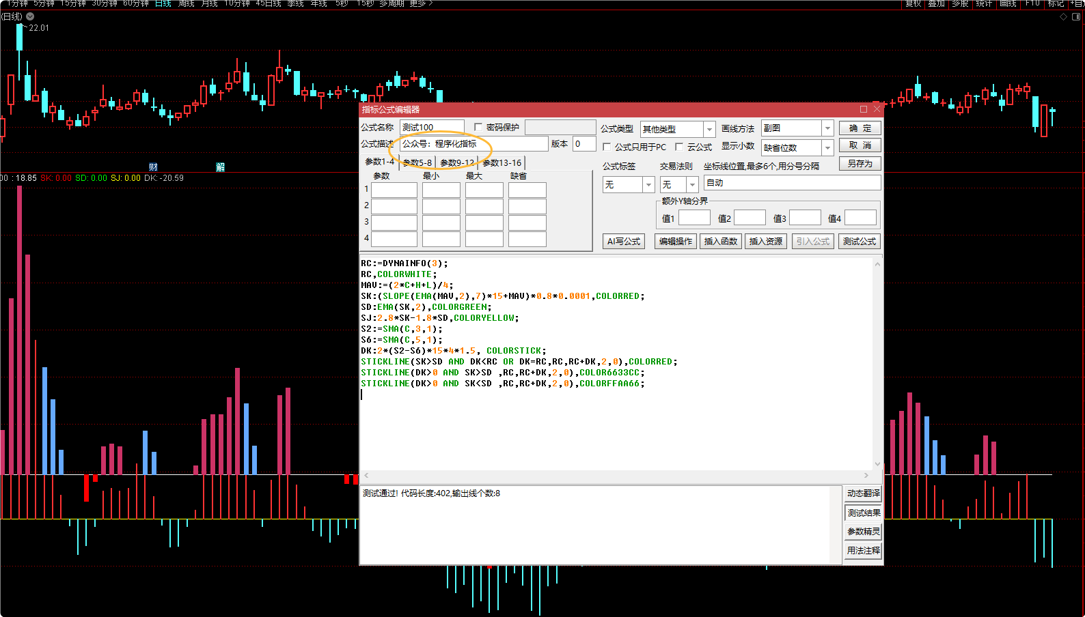Click the 更多 arrow in period bar
Screen dimensions: 1085x617
[x=430, y=3]
